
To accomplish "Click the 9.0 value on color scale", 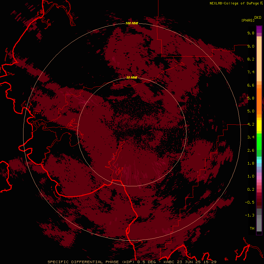I will pyautogui.click(x=251, y=46).
